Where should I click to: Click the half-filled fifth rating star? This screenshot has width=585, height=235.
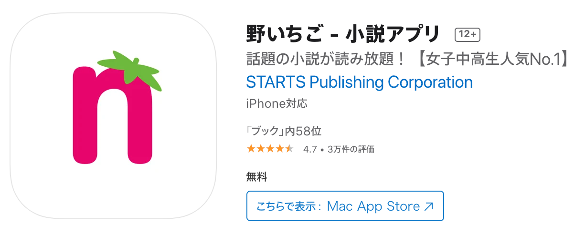[289, 149]
